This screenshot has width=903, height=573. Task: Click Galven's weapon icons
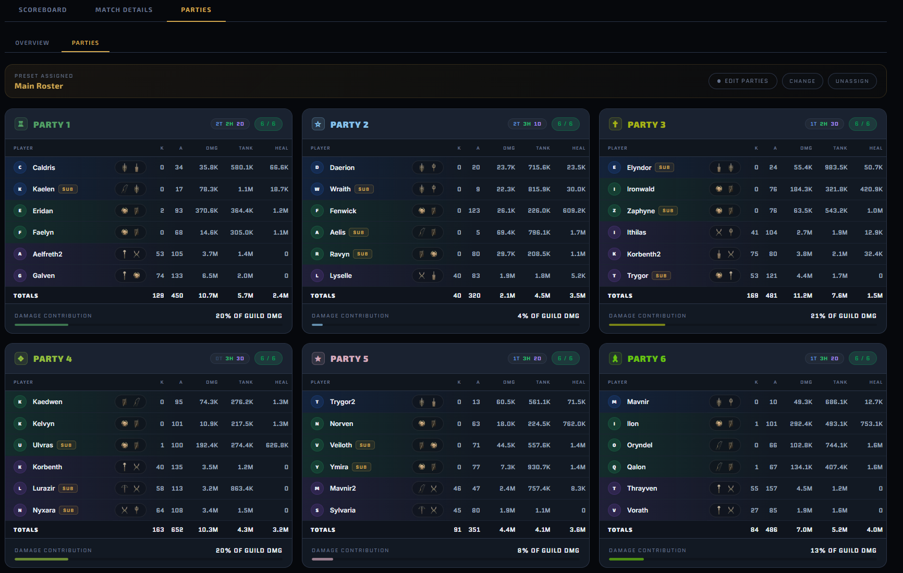130,275
